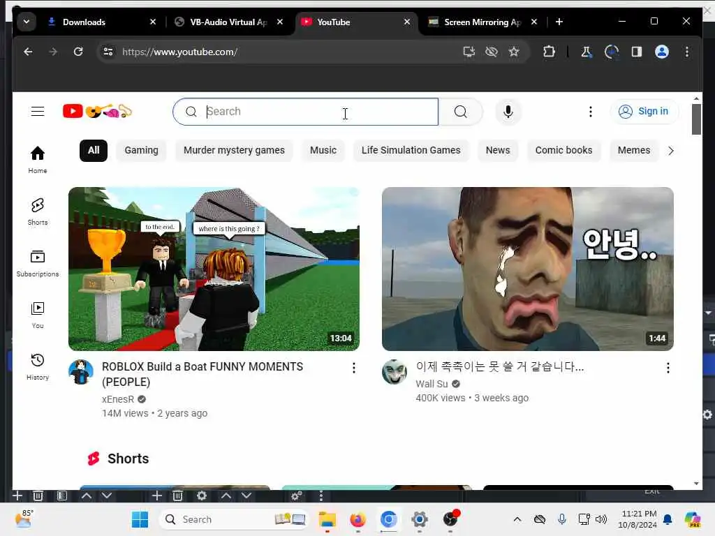Go to Home in sidebar
The height and width of the screenshot is (536, 715).
coord(38,160)
